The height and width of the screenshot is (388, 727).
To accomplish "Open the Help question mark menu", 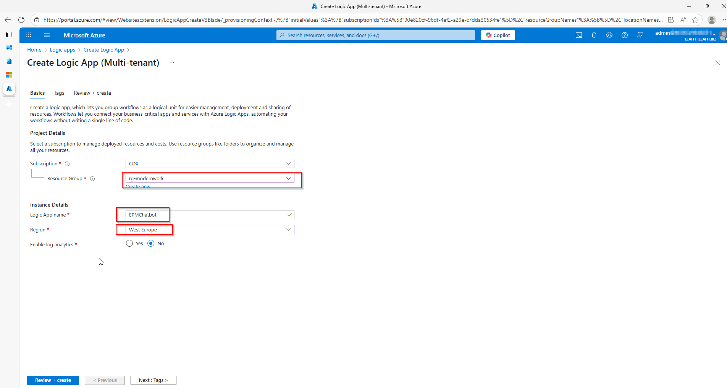I will (x=625, y=35).
